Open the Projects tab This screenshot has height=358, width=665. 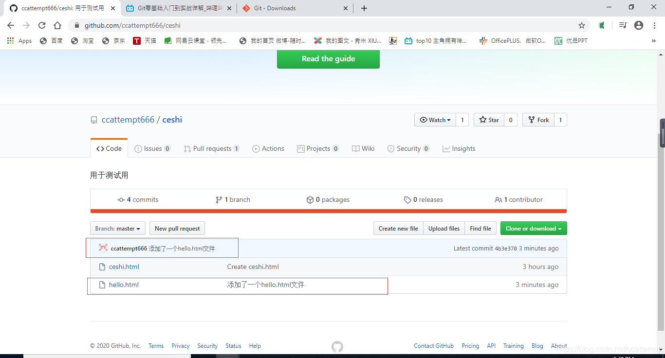coord(318,148)
